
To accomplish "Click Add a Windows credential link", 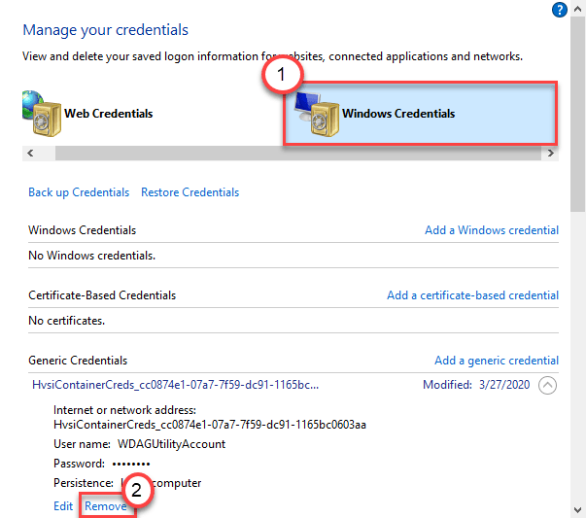I will click(x=492, y=230).
